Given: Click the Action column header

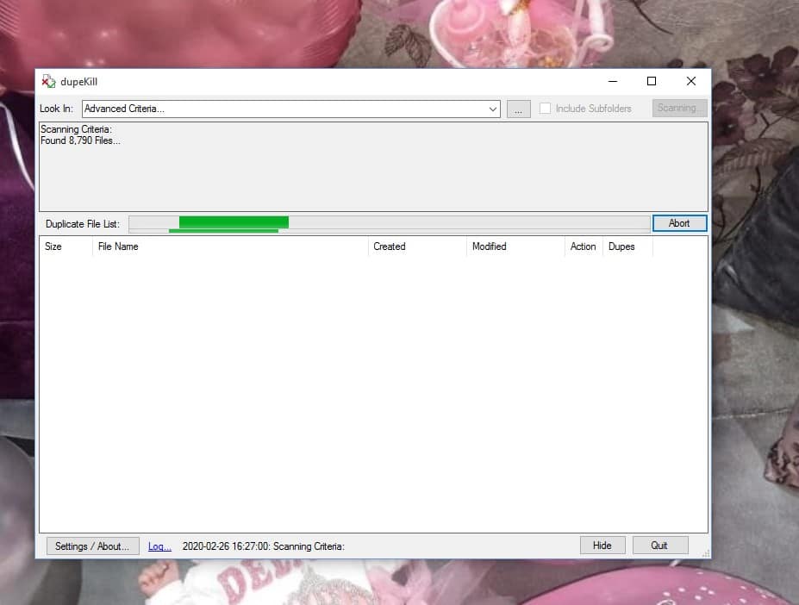Looking at the screenshot, I should click(583, 246).
